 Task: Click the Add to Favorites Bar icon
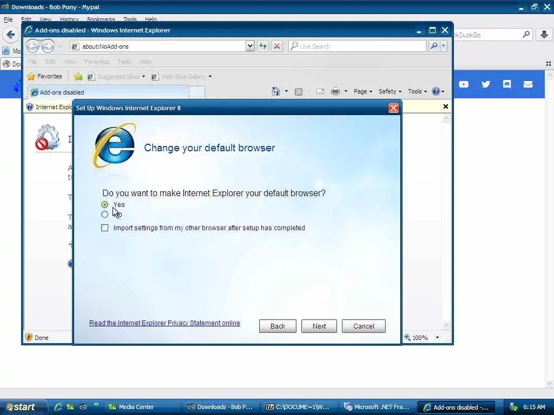click(x=78, y=76)
